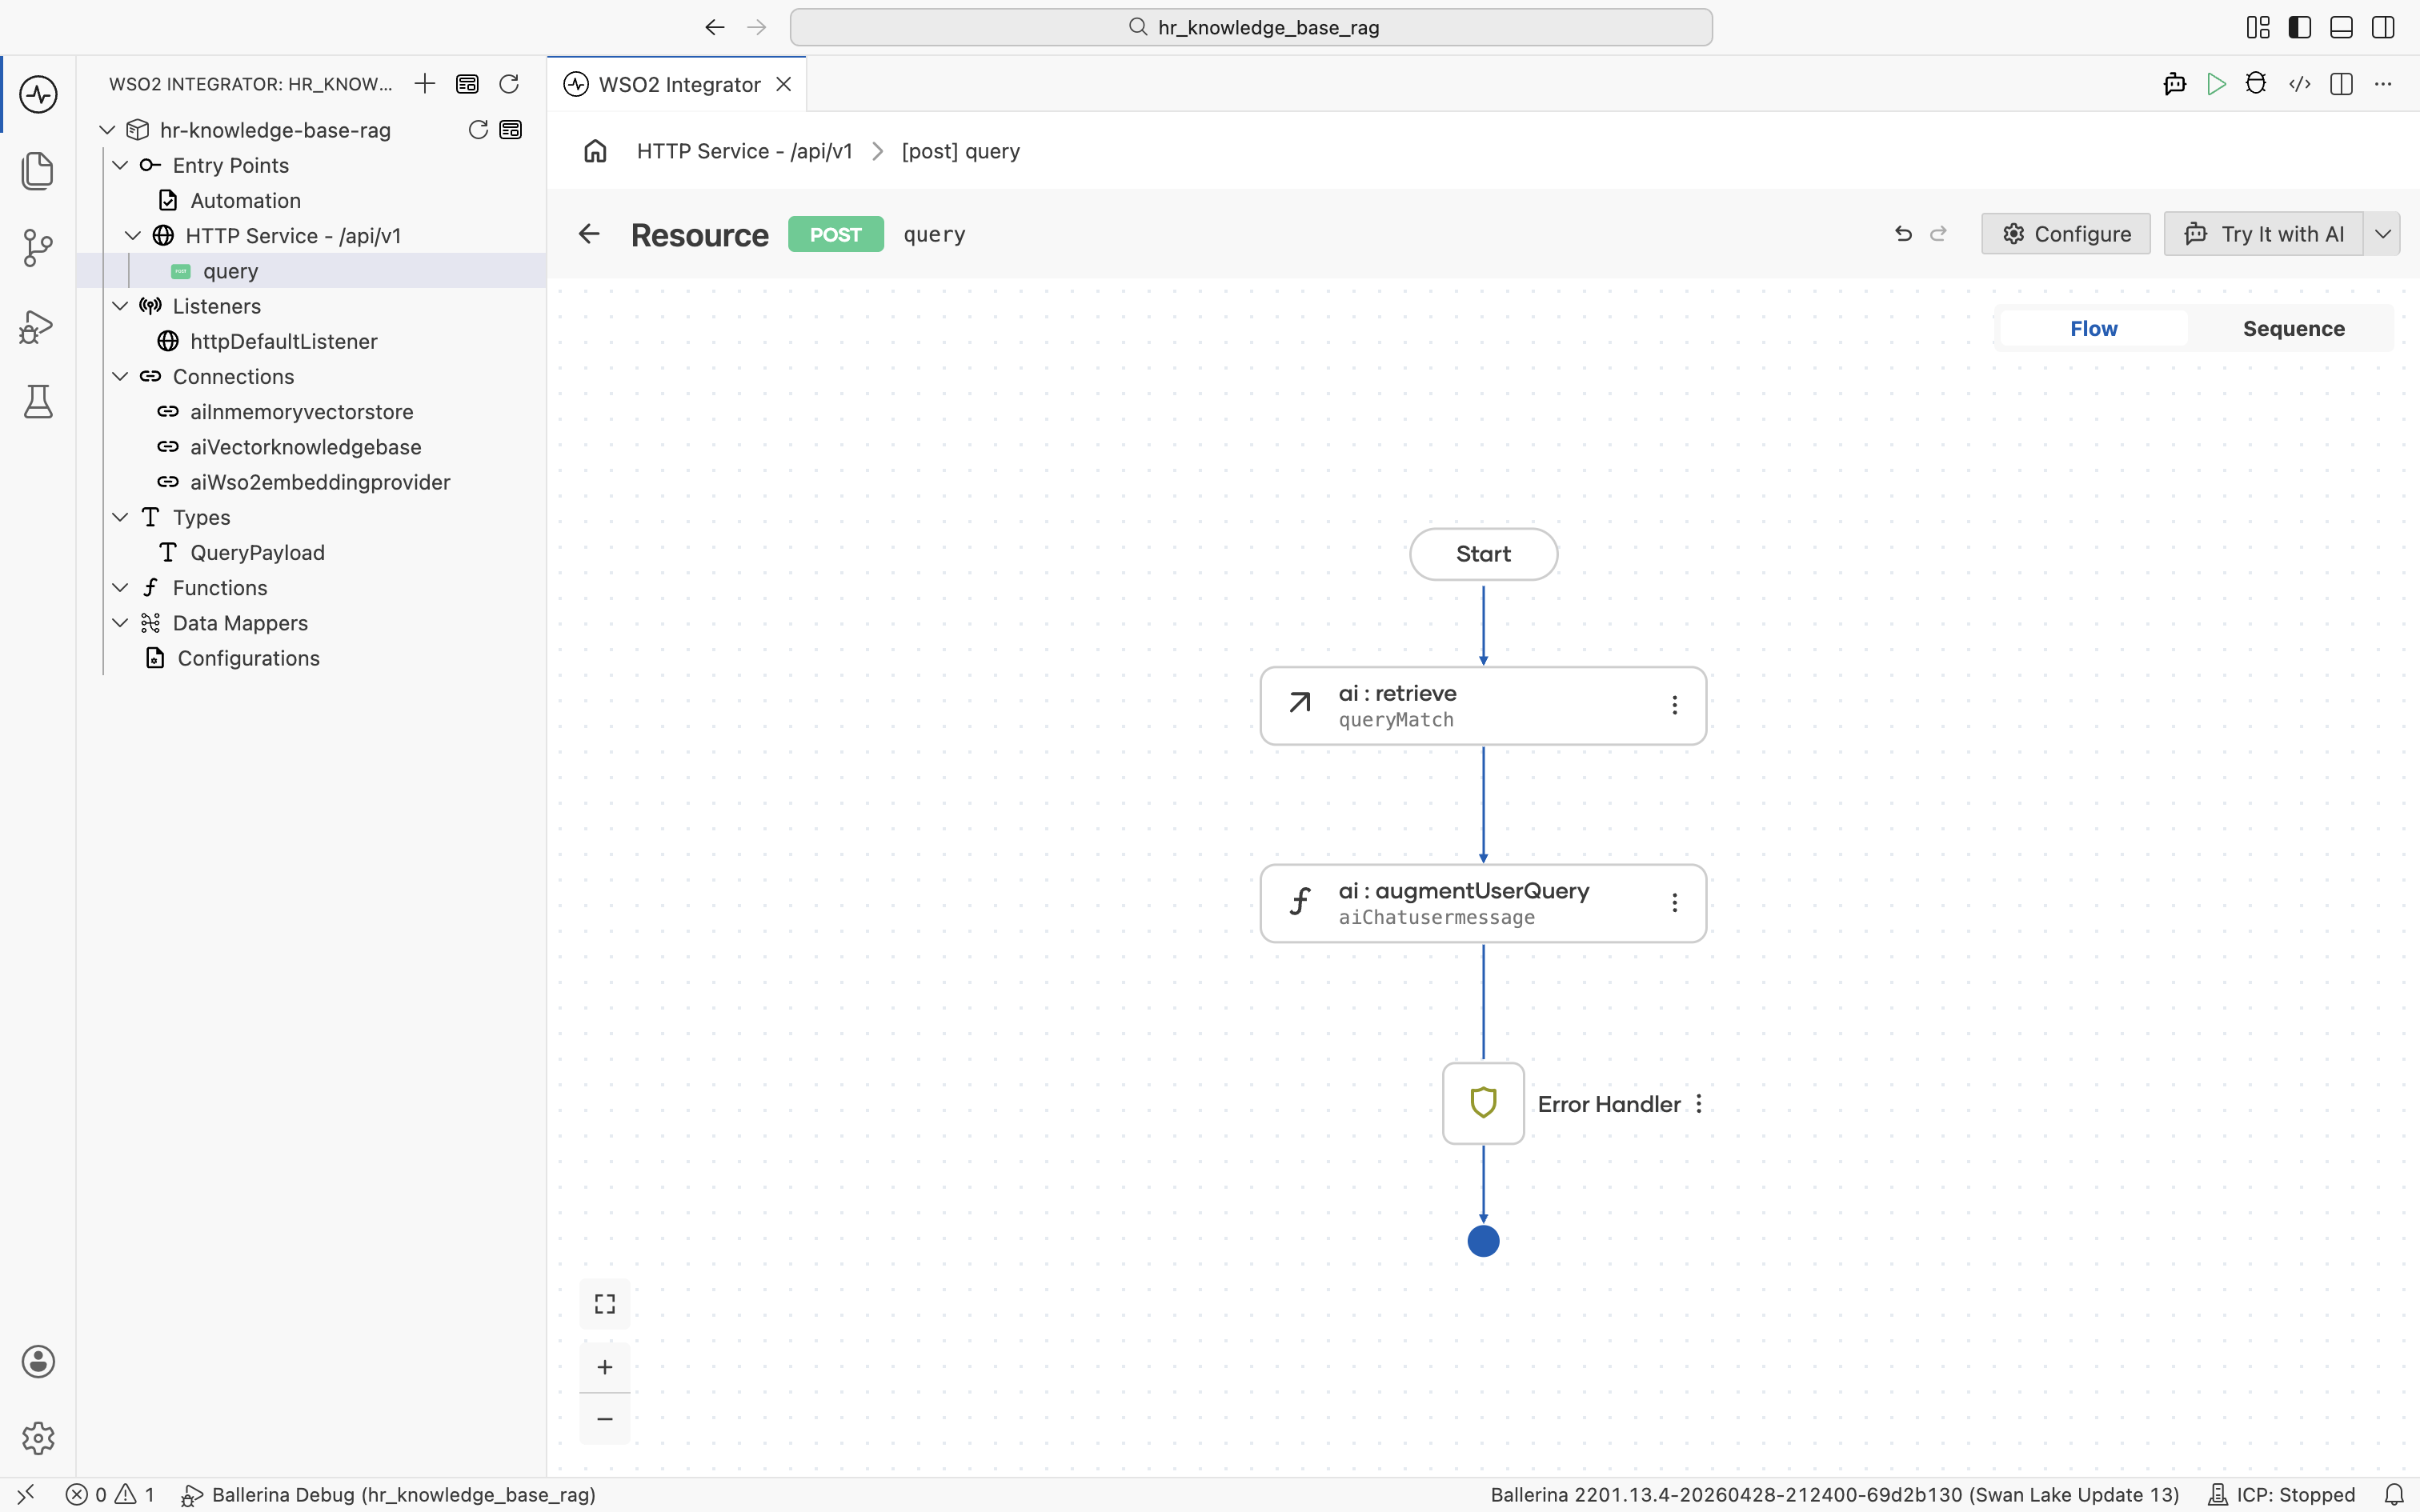Select the WSO2 Integrator editor tab
Viewport: 2420px width, 1512px height.
678,85
